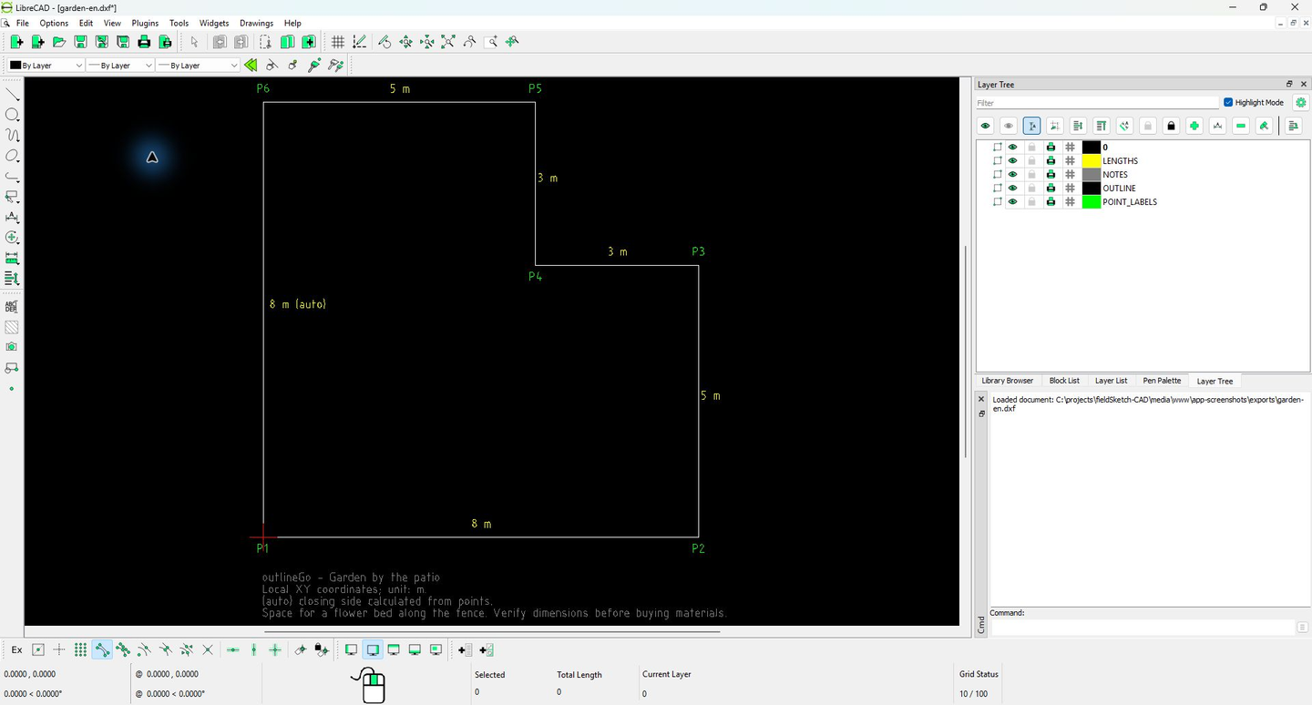Viewport: 1312px width, 705px height.
Task: Select the Text tool in left sidebar
Action: point(12,307)
